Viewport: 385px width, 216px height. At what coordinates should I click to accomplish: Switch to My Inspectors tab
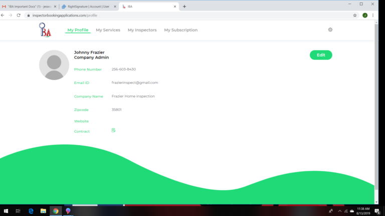(142, 30)
